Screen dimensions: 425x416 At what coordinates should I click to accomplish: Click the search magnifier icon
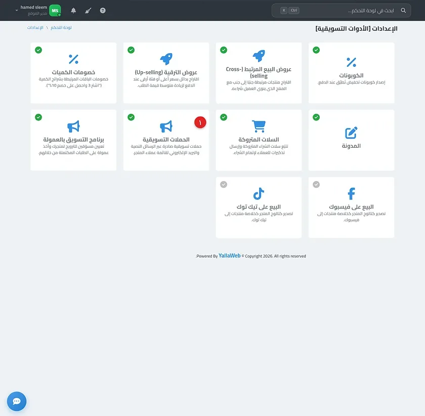pyautogui.click(x=403, y=11)
